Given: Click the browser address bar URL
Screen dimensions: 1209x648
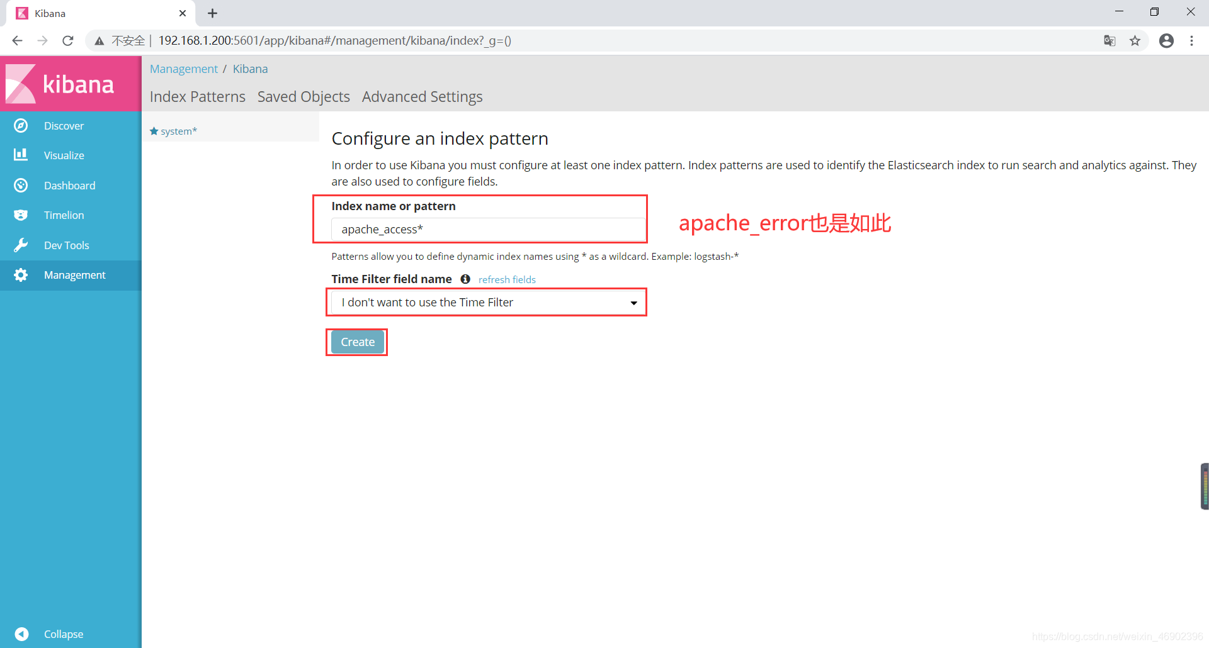Looking at the screenshot, I should coord(334,41).
